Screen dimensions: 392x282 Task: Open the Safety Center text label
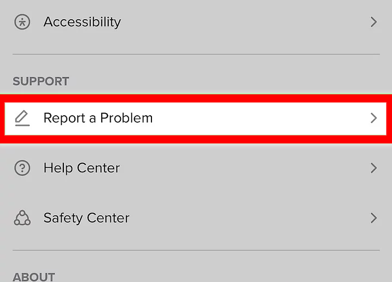click(86, 218)
